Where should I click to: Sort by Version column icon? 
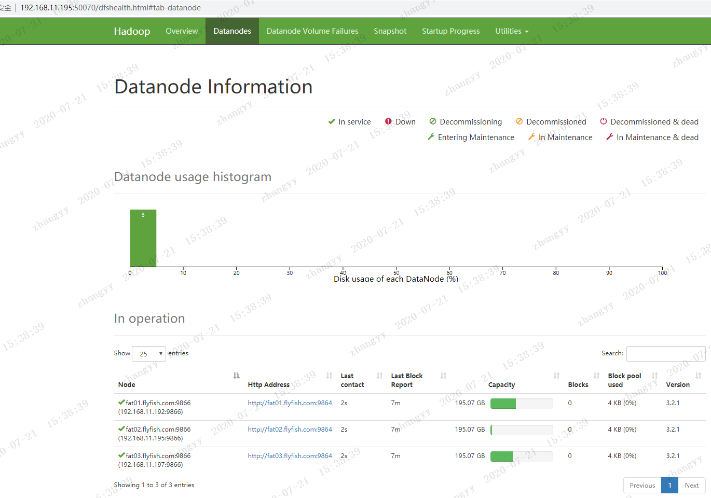pos(698,376)
